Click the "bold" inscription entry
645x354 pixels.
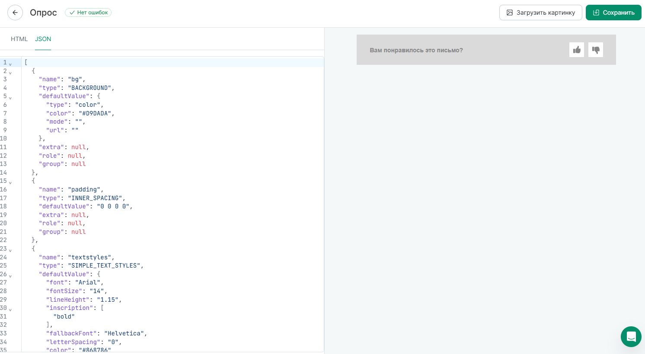64,316
